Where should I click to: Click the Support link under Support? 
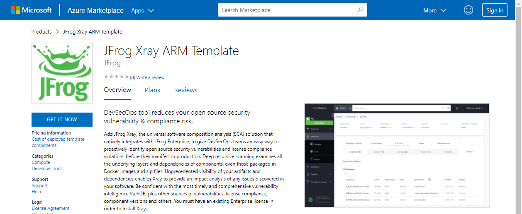pyautogui.click(x=40, y=185)
